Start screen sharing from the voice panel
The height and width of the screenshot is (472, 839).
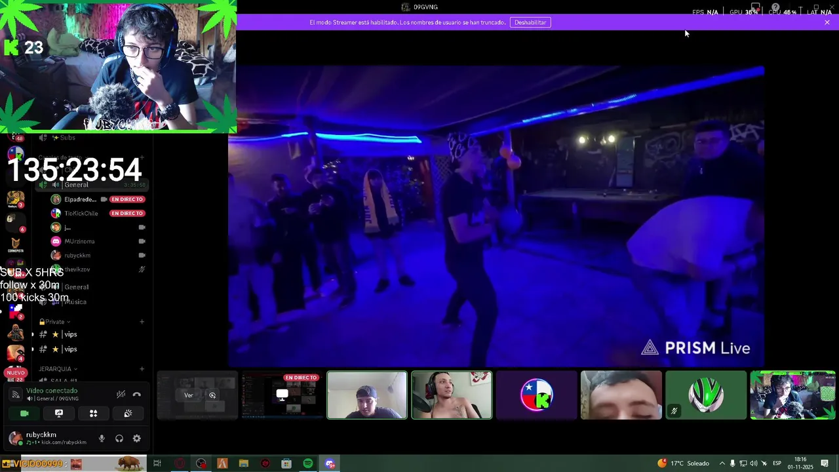pos(59,414)
